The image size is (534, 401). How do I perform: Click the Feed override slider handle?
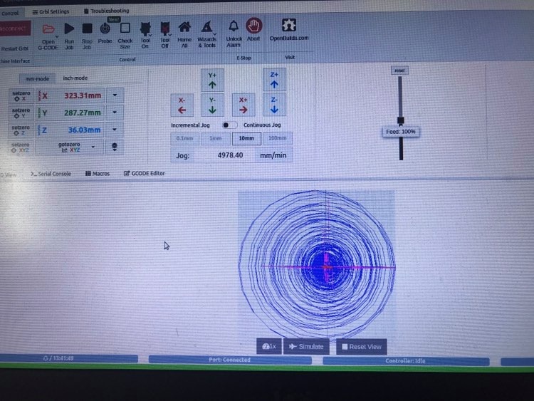pos(400,120)
